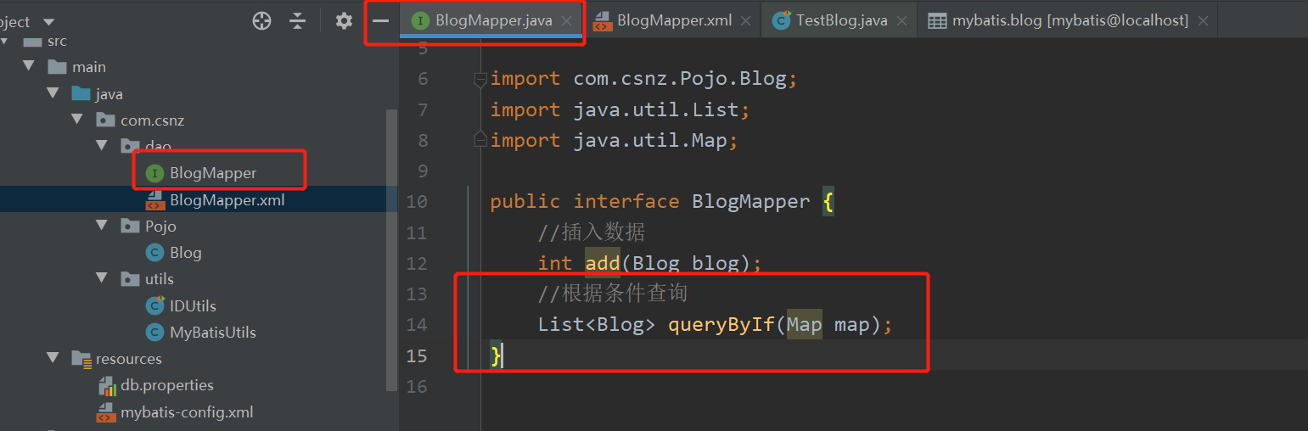Viewport: 1308px width, 431px height.
Task: Hide the Project panel with minus icon
Action: tap(380, 21)
